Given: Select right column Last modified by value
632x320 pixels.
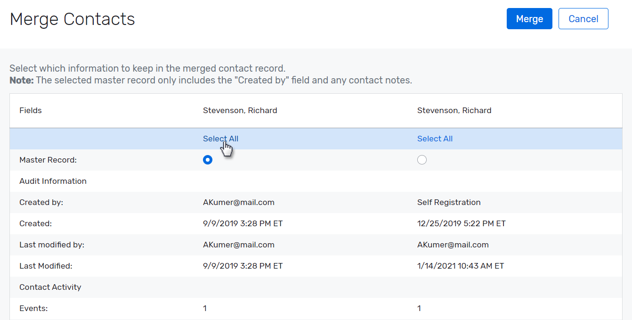Looking at the screenshot, I should pos(453,245).
